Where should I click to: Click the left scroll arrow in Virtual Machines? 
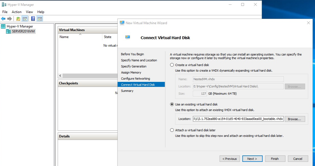coord(60,76)
